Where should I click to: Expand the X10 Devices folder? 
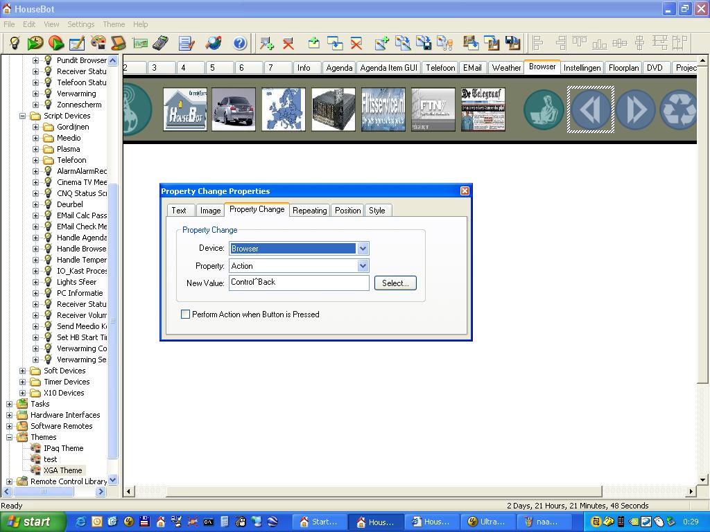(x=22, y=393)
